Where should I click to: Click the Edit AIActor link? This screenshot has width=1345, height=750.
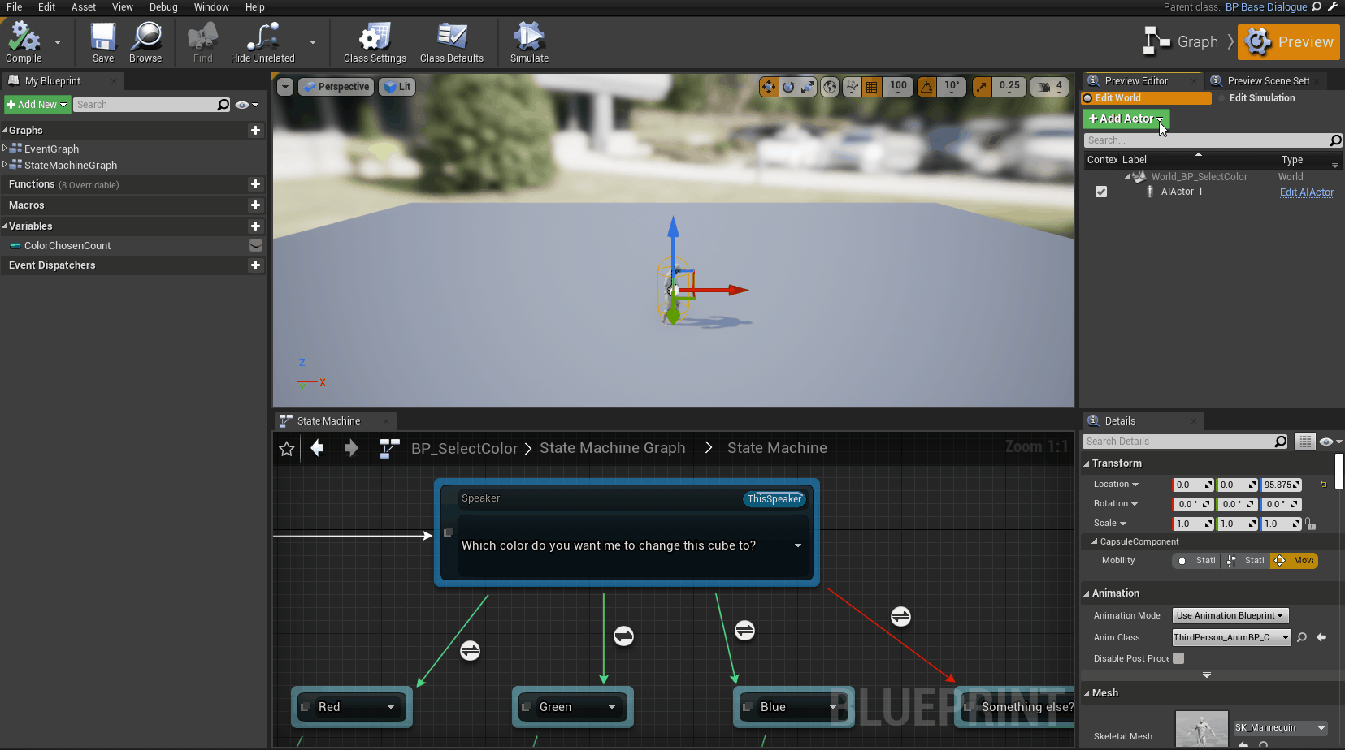click(1307, 192)
